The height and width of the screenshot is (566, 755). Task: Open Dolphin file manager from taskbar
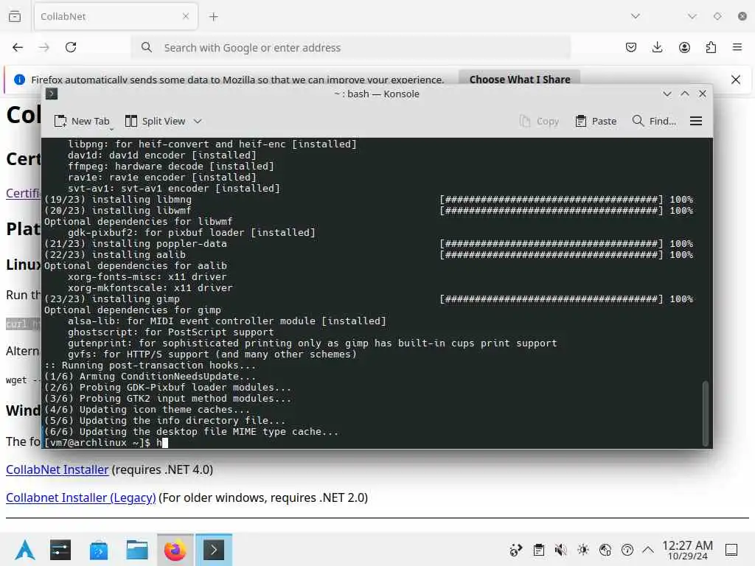click(x=136, y=550)
